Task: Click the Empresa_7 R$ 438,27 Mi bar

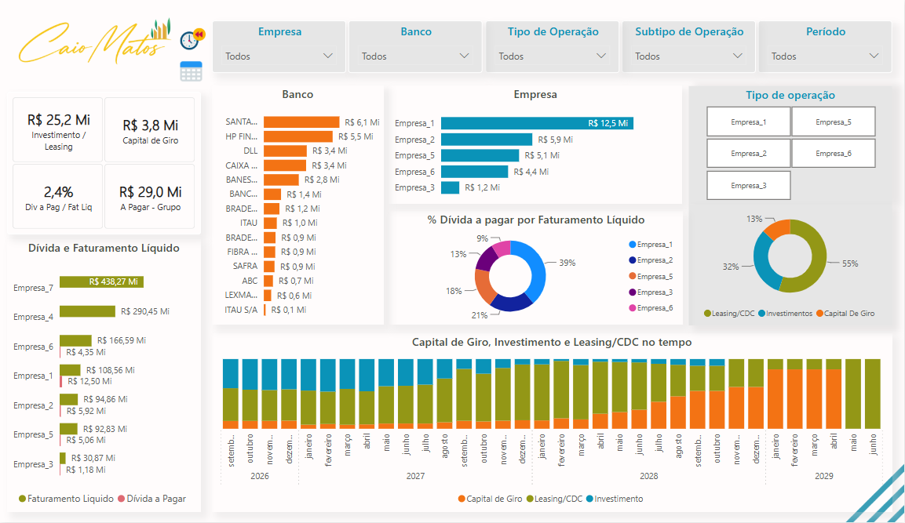Action: (101, 281)
